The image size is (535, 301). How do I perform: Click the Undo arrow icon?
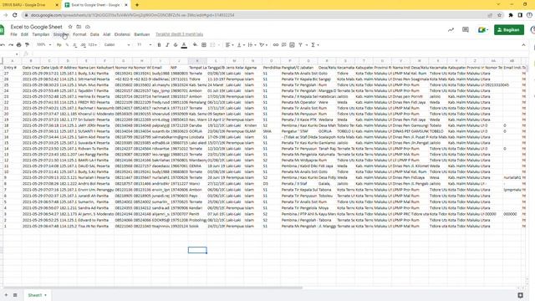pos(3,44)
